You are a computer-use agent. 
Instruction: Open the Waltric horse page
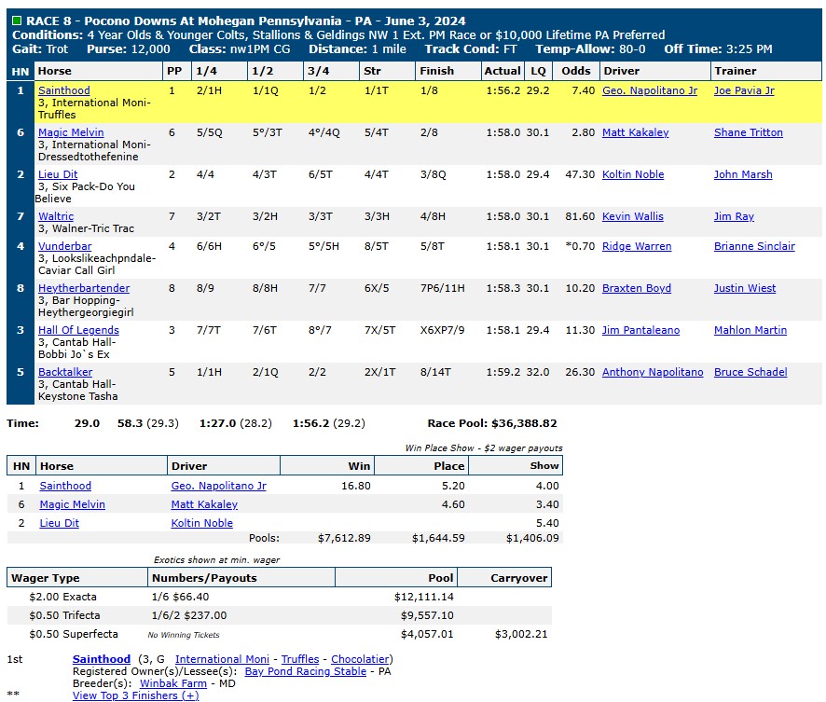tap(56, 216)
